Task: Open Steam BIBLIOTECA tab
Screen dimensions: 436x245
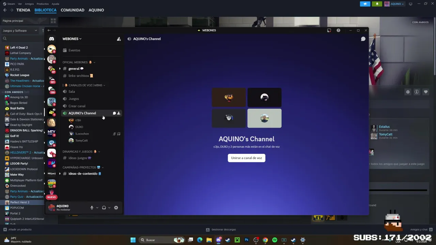Action: pos(45,10)
